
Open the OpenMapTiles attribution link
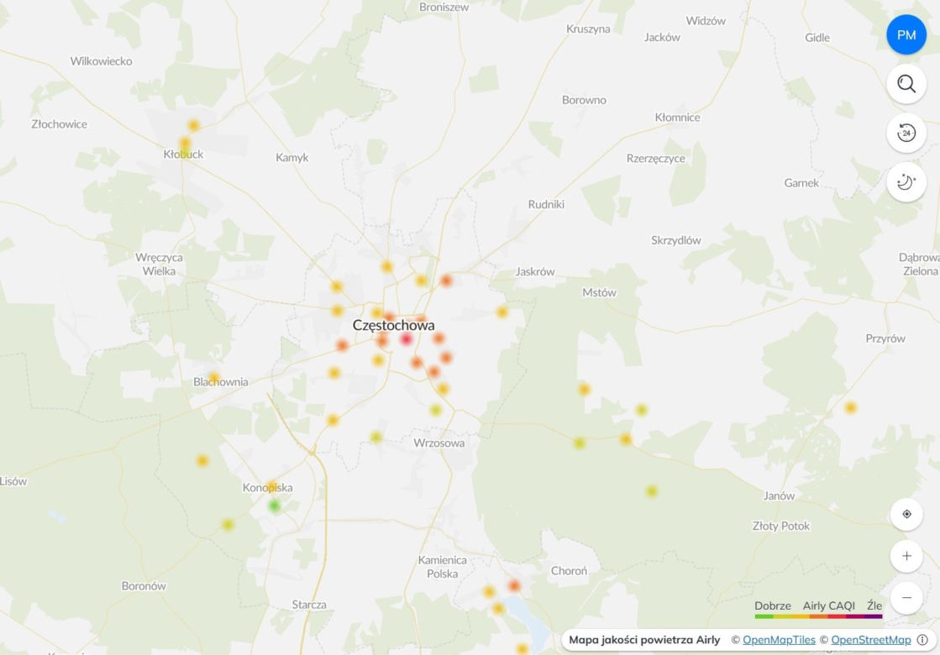coord(779,640)
